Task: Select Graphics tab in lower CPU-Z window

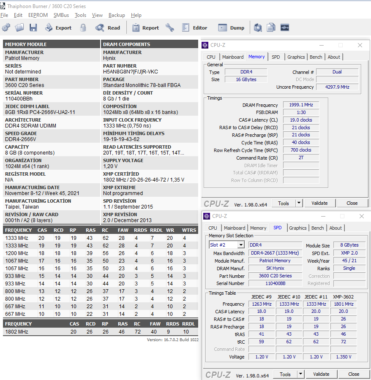Action: coord(297,228)
